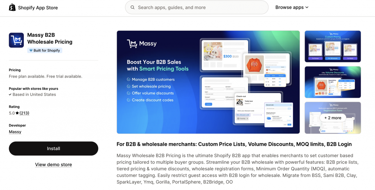375x190 pixels.
Task: Open the Volume Discounts thumbnail
Action: click(x=333, y=82)
